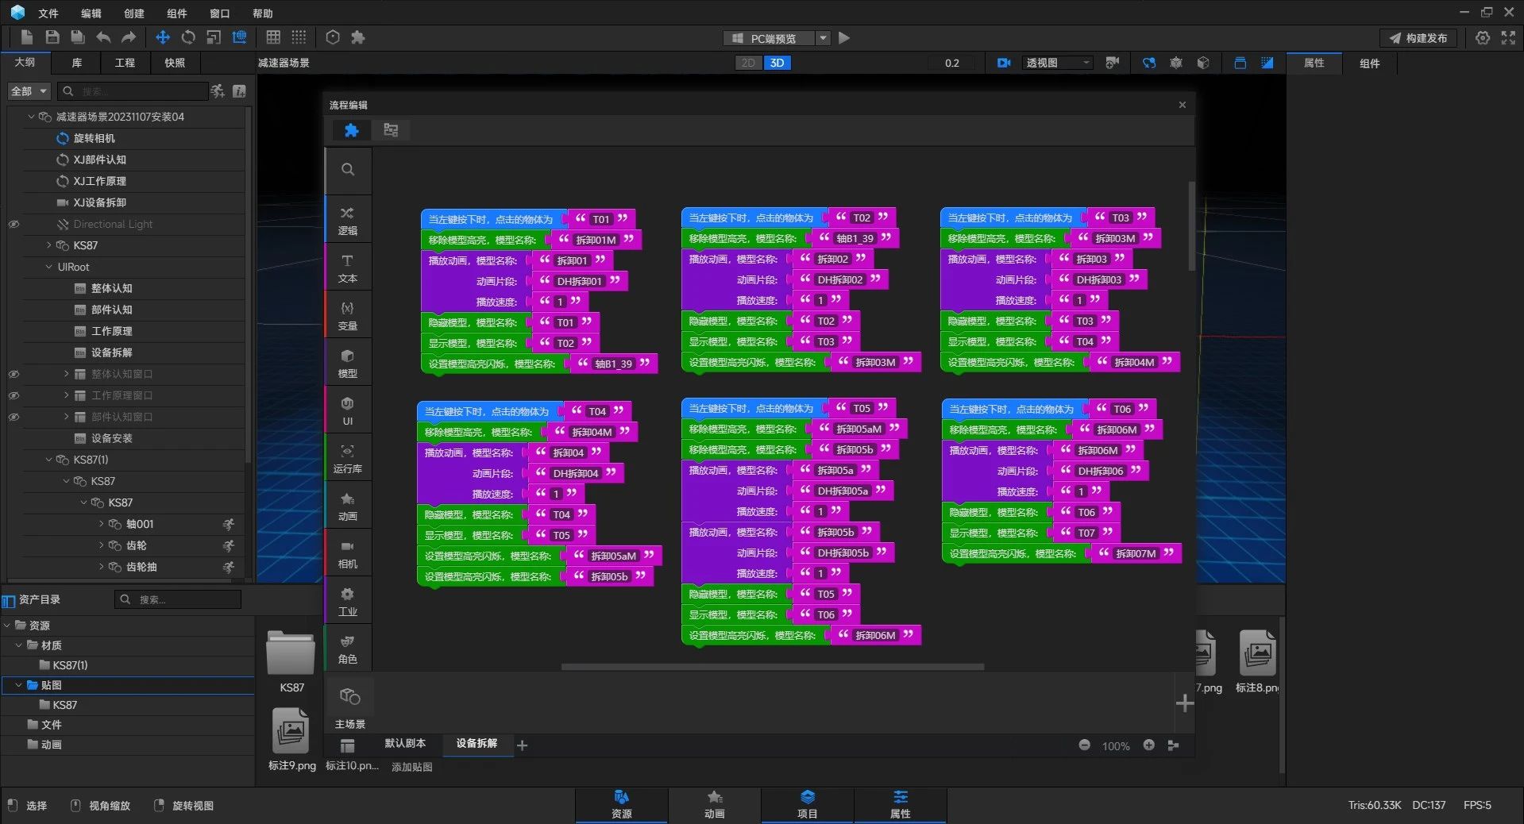Toggle visibility of Directional Light
The image size is (1524, 824).
click(14, 225)
